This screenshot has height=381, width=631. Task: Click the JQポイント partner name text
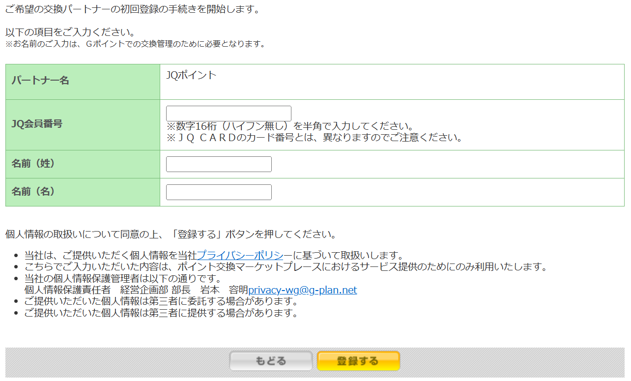[191, 75]
